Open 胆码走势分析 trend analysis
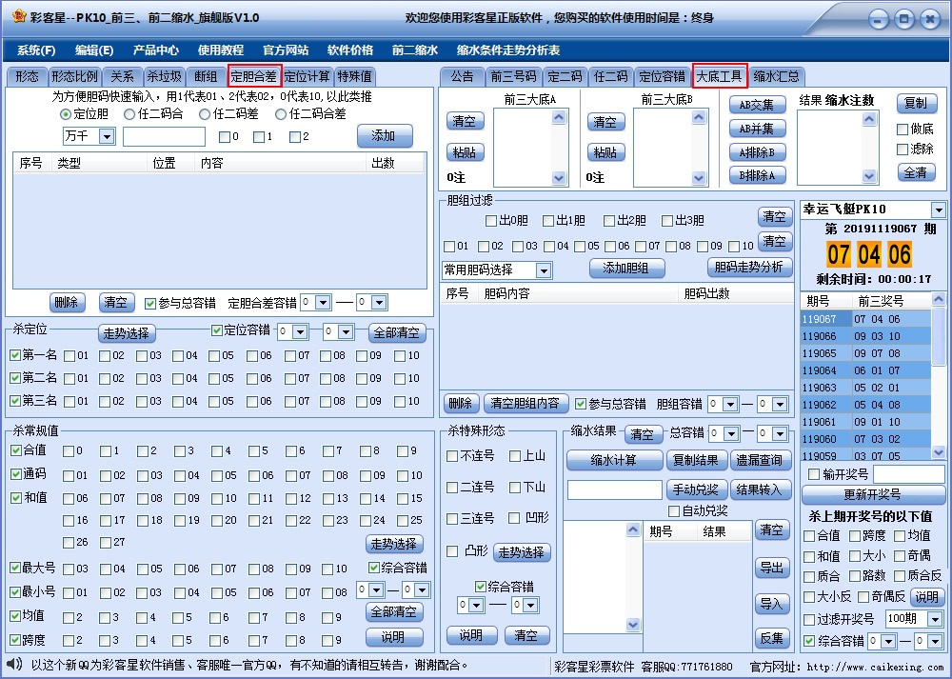The height and width of the screenshot is (679, 952). [x=752, y=268]
